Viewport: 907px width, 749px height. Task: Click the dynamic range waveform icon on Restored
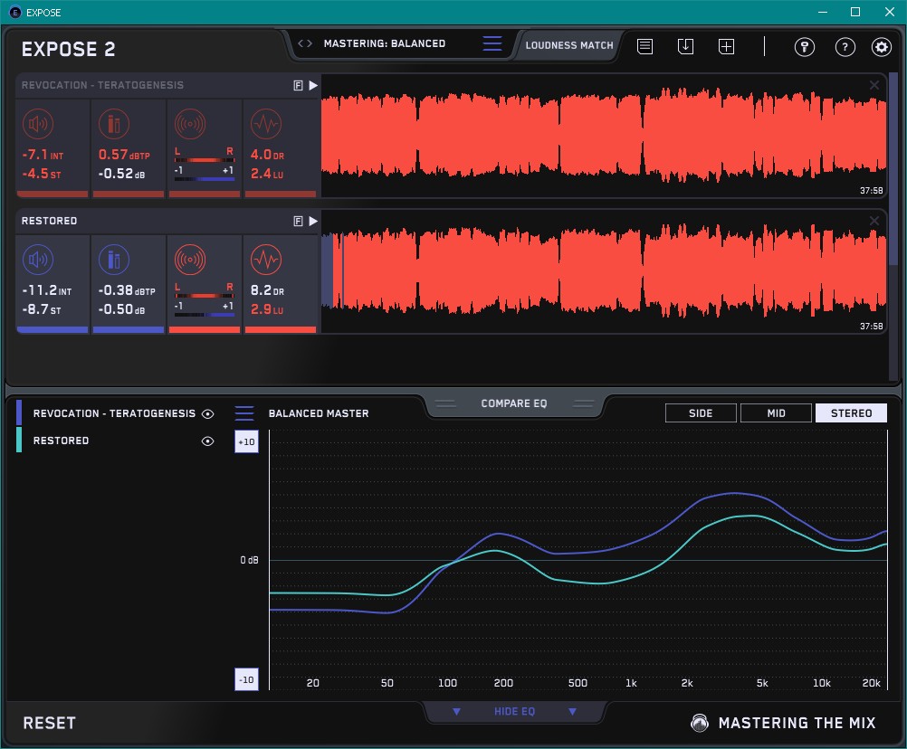(265, 261)
